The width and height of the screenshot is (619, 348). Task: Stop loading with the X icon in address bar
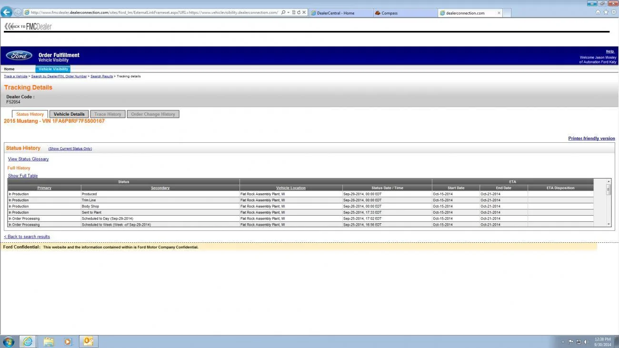click(304, 12)
